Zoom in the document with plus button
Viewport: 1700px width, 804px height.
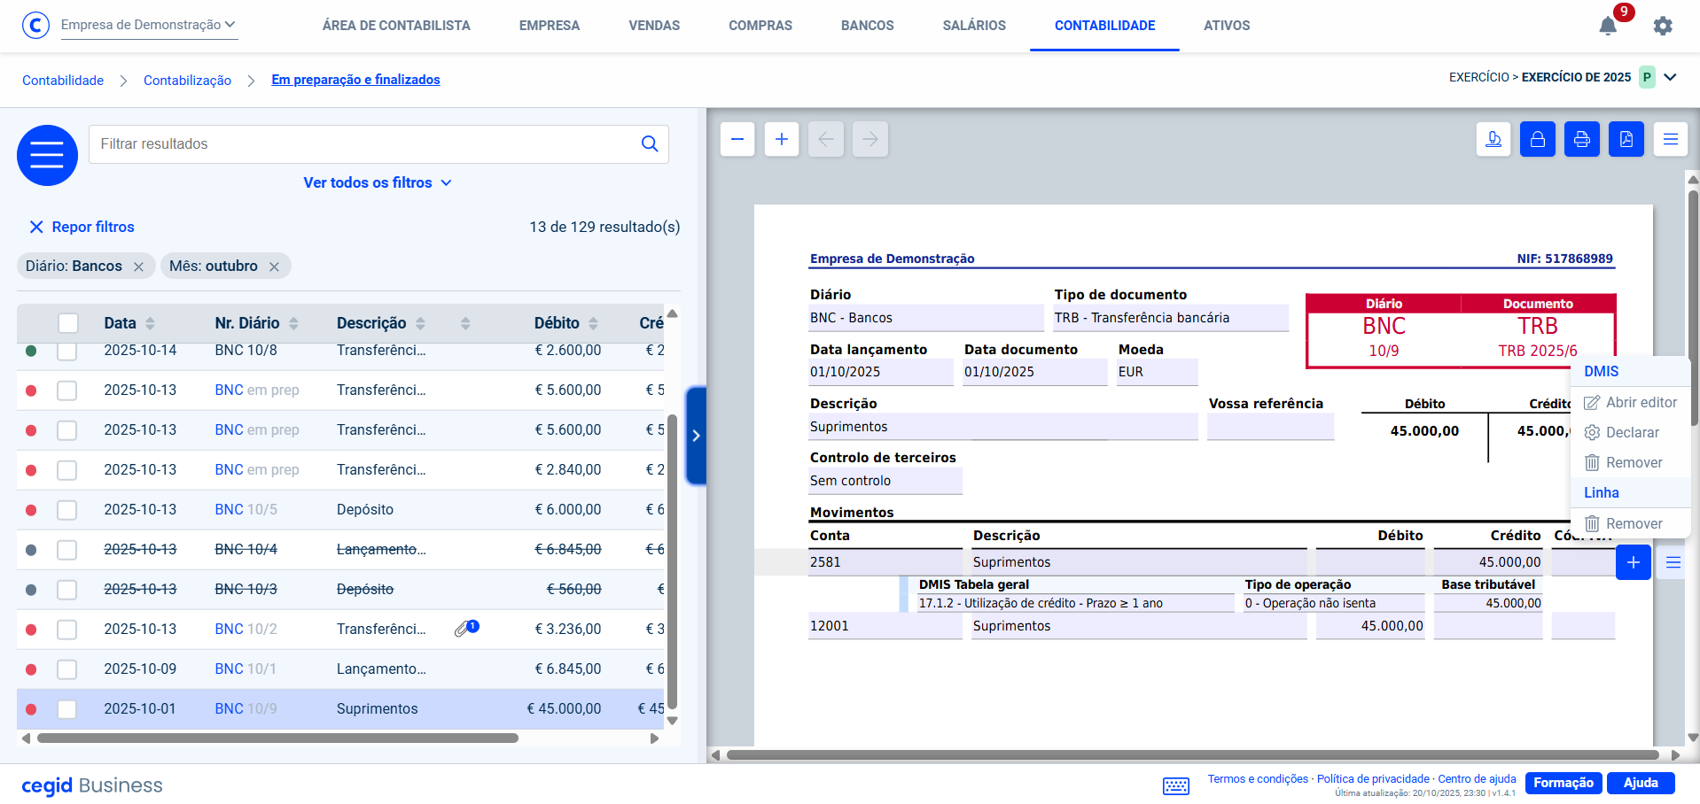(782, 139)
